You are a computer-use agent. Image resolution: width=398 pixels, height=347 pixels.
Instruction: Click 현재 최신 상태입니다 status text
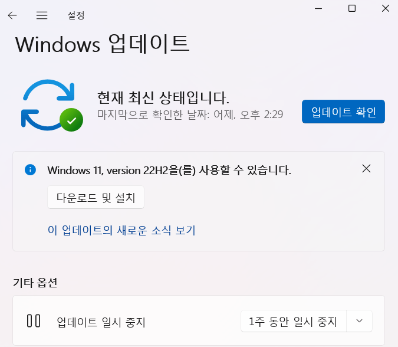click(163, 98)
